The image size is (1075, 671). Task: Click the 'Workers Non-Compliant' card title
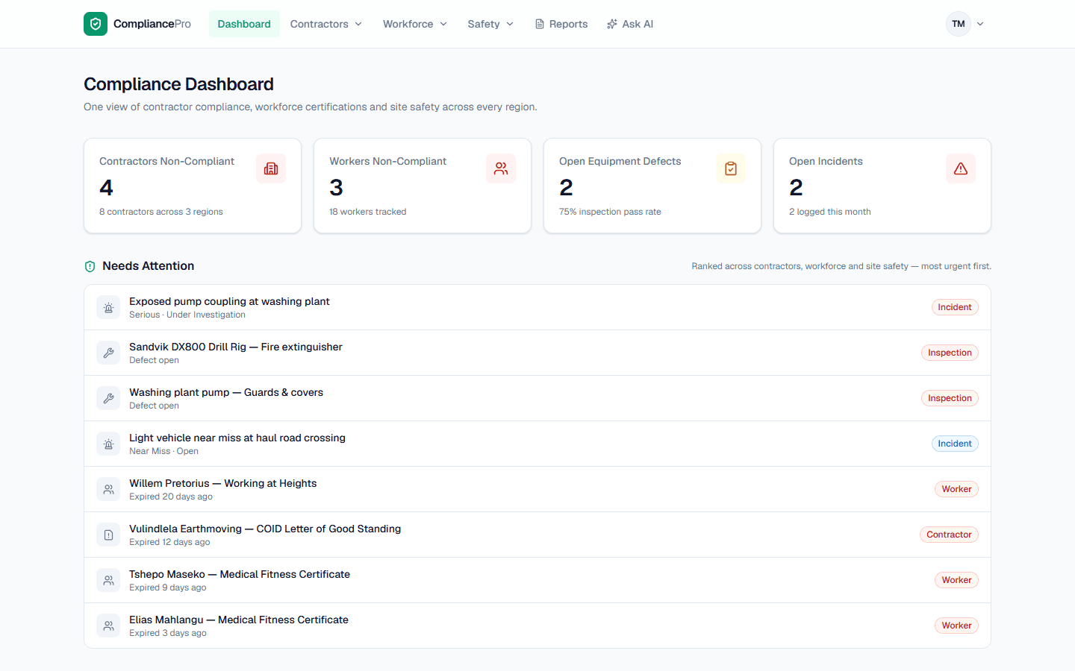(387, 161)
